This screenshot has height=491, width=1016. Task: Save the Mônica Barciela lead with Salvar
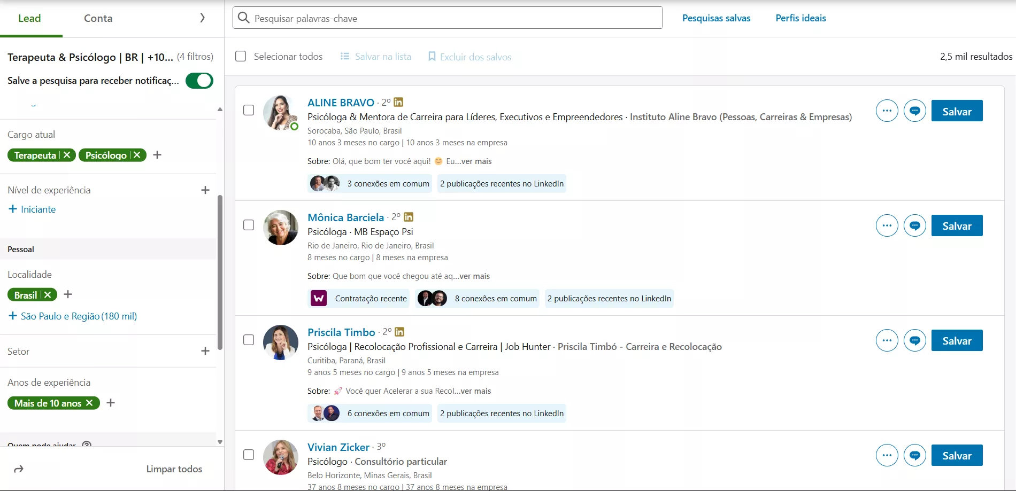[956, 226]
